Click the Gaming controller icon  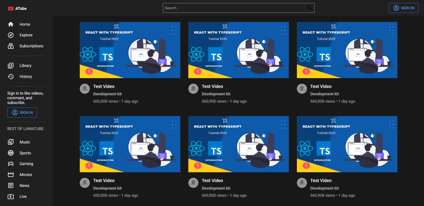pyautogui.click(x=11, y=164)
